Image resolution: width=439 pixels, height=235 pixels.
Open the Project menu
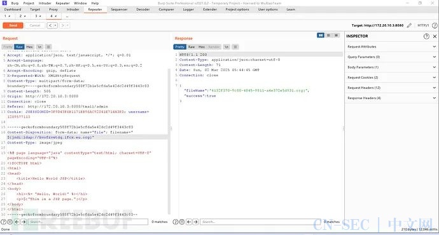click(x=29, y=3)
